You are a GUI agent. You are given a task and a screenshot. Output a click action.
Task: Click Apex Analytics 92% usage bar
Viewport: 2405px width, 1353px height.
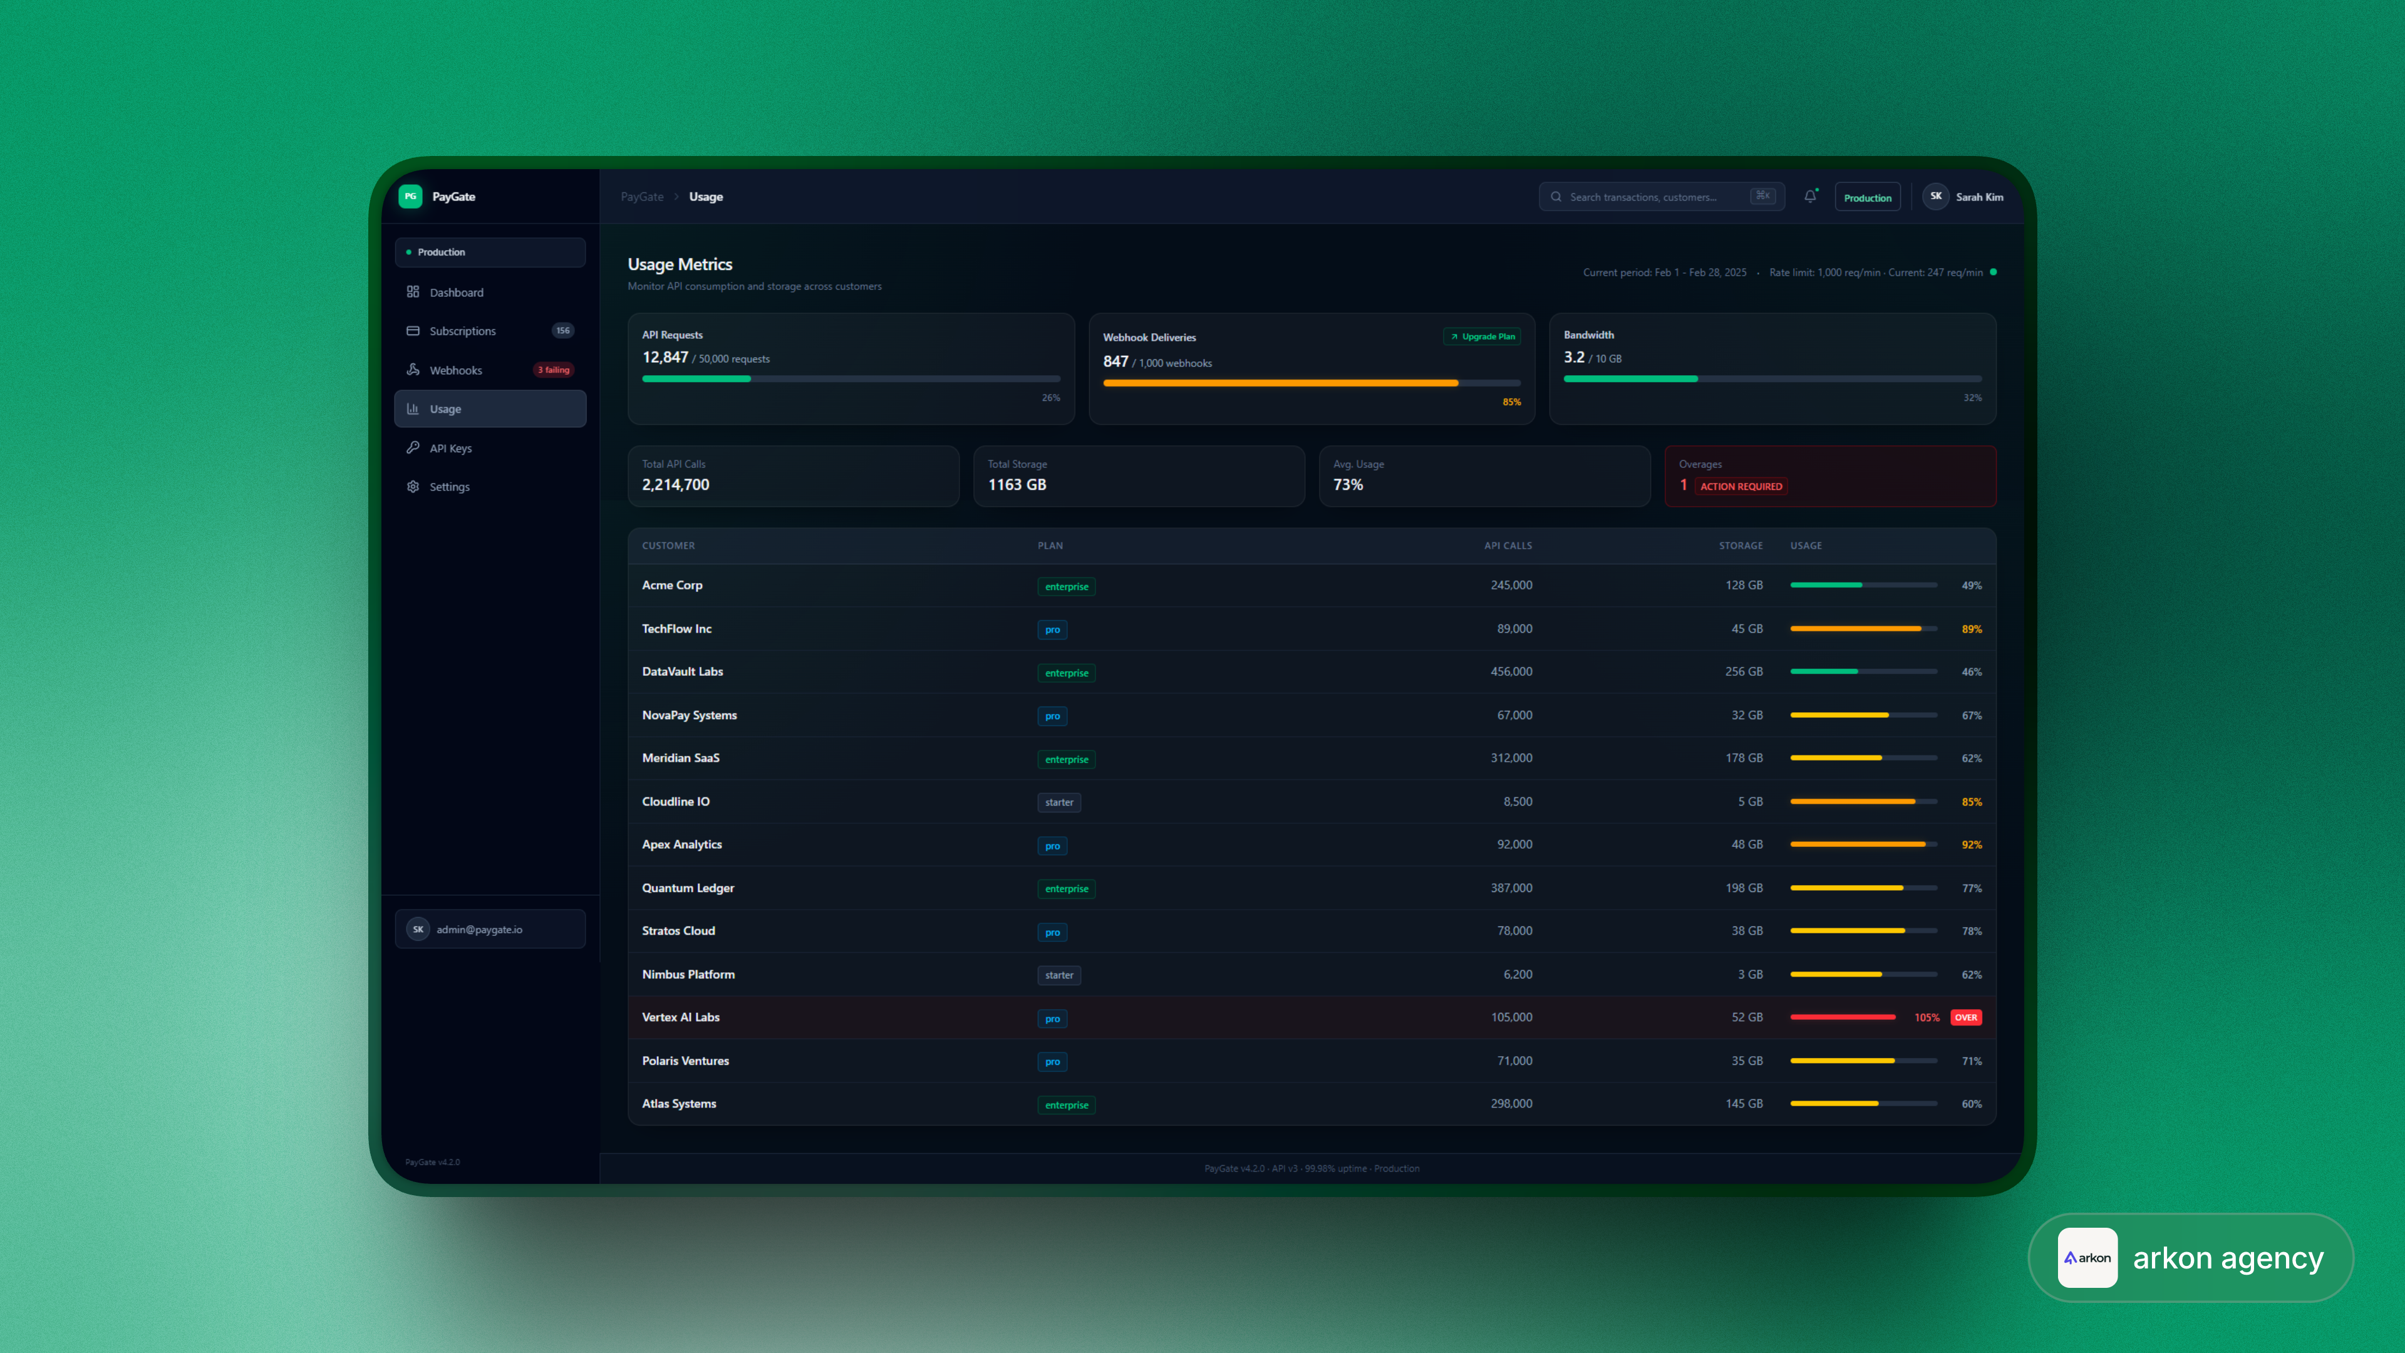[1863, 844]
